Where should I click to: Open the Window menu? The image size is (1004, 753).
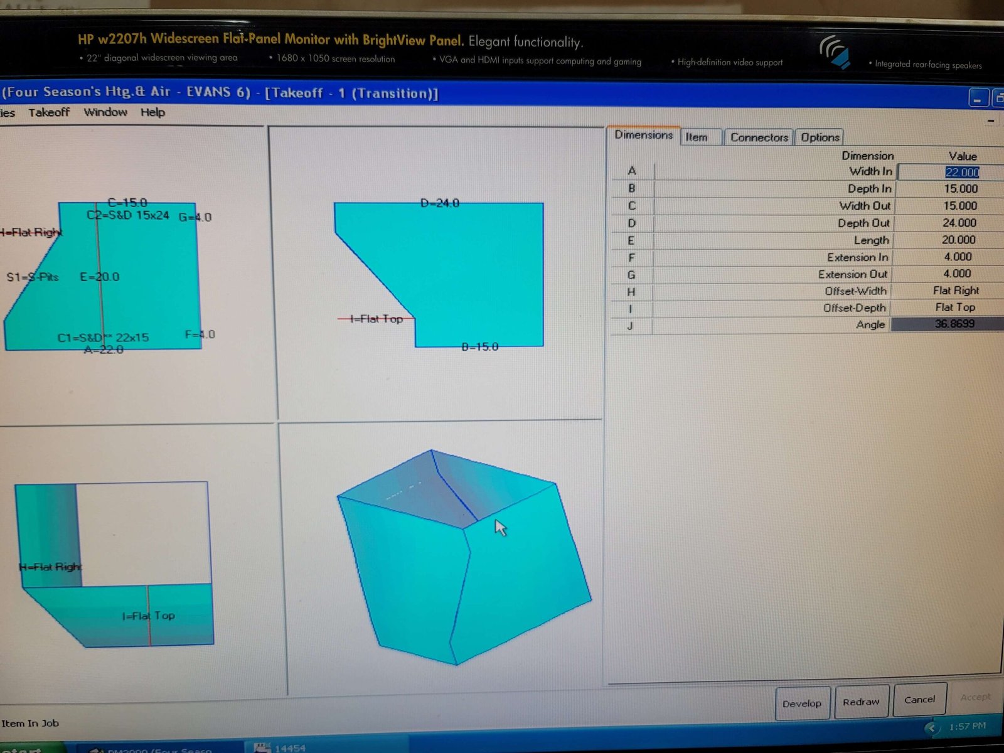pyautogui.click(x=105, y=112)
